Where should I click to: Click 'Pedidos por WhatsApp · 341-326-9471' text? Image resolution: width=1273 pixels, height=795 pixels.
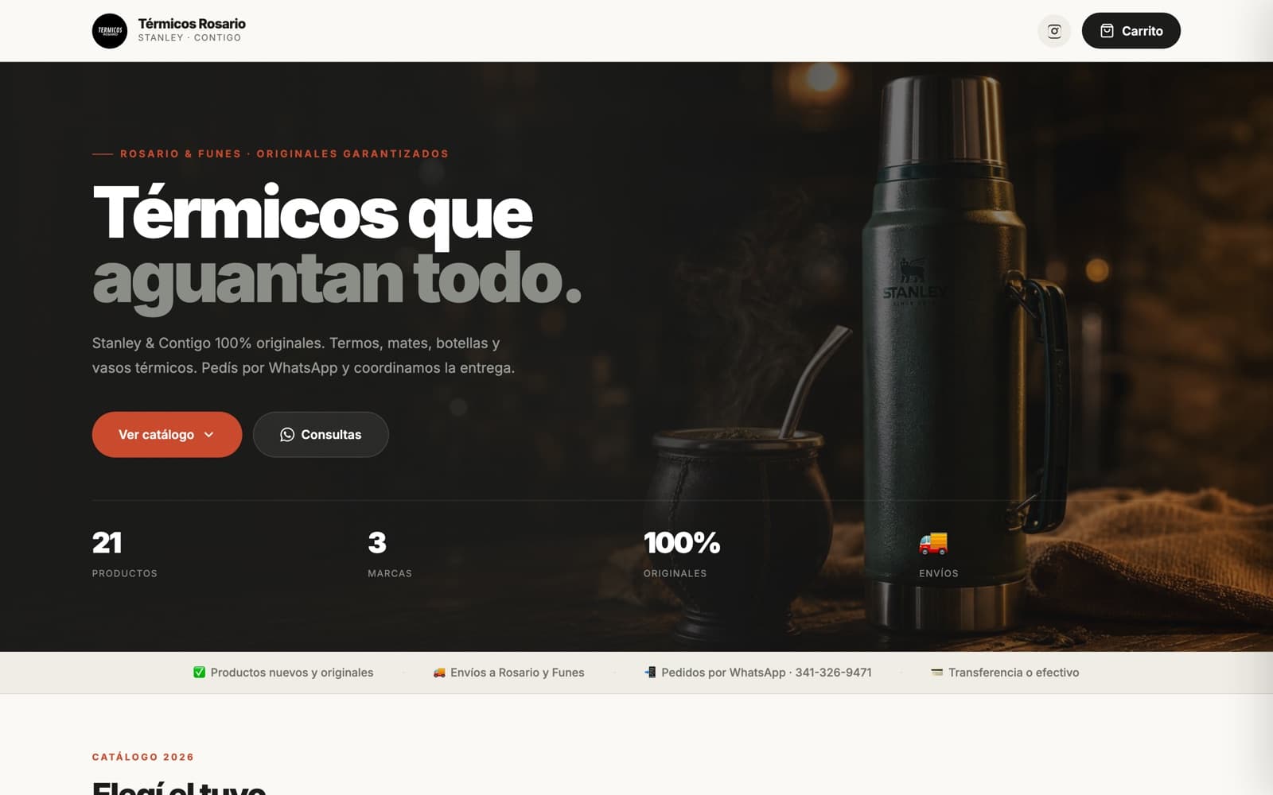tap(766, 673)
